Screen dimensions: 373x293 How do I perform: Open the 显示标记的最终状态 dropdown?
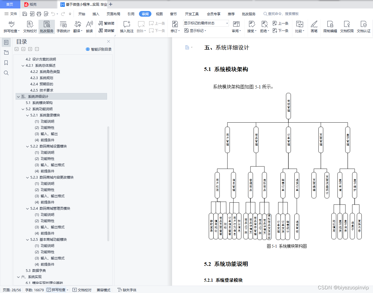click(206, 23)
